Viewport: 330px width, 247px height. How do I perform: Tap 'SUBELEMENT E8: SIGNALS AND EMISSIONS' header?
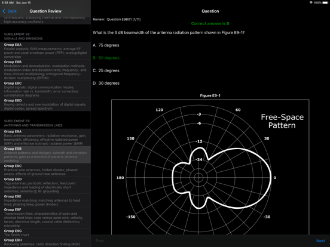coord(23,36)
